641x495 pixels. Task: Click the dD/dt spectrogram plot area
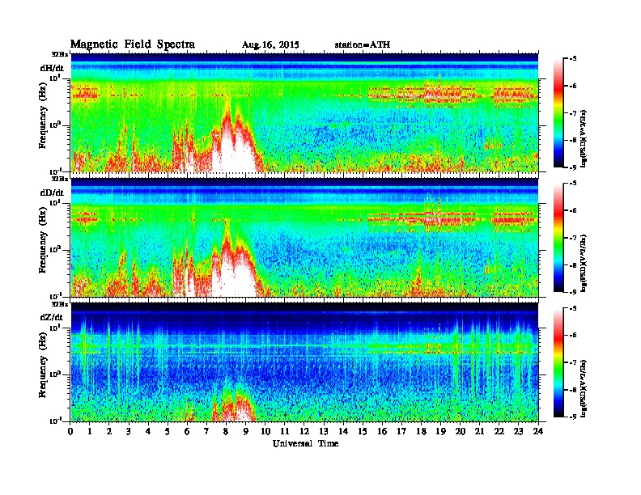point(304,237)
